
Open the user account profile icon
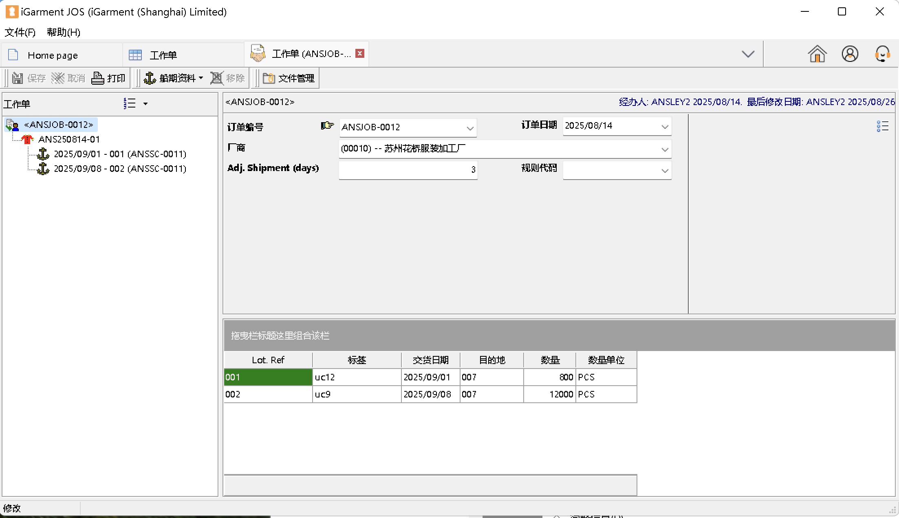(850, 54)
